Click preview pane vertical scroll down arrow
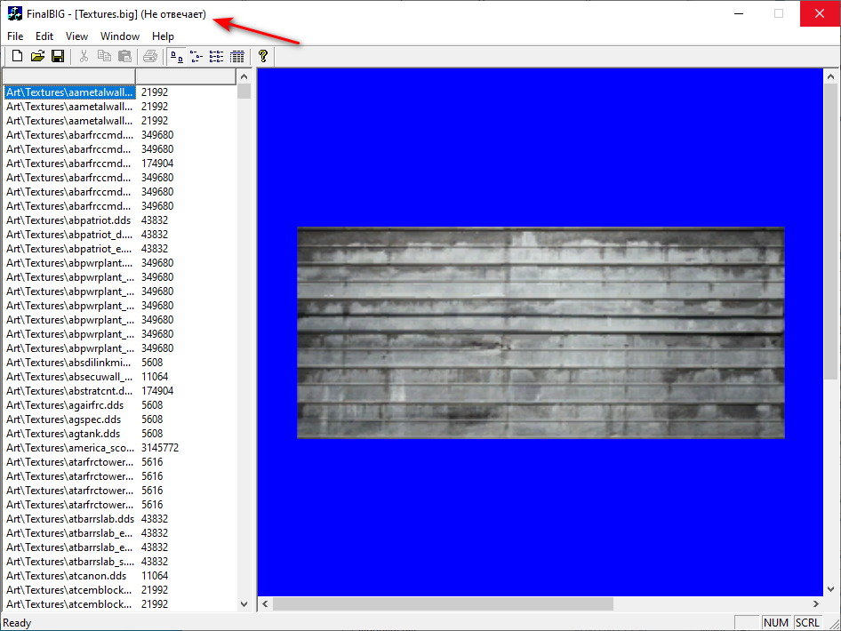The width and height of the screenshot is (841, 631). 830,588
